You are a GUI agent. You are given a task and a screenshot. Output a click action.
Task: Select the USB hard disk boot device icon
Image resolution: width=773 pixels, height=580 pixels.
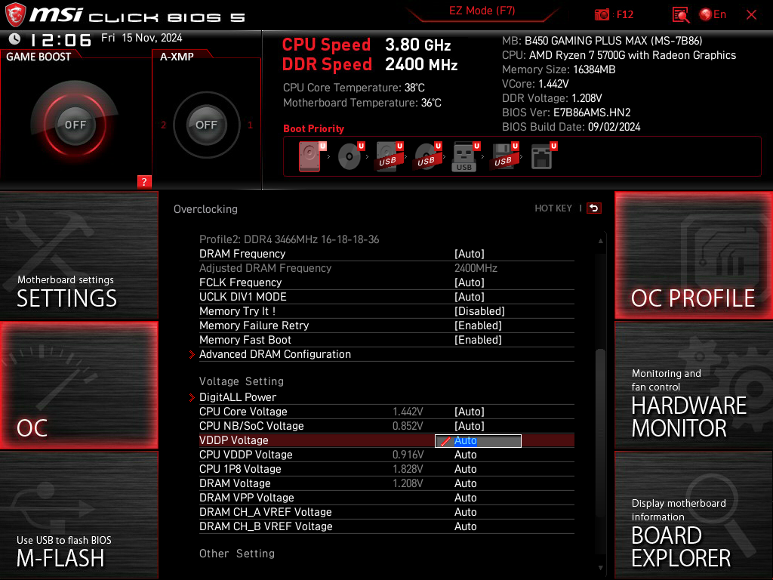(389, 156)
